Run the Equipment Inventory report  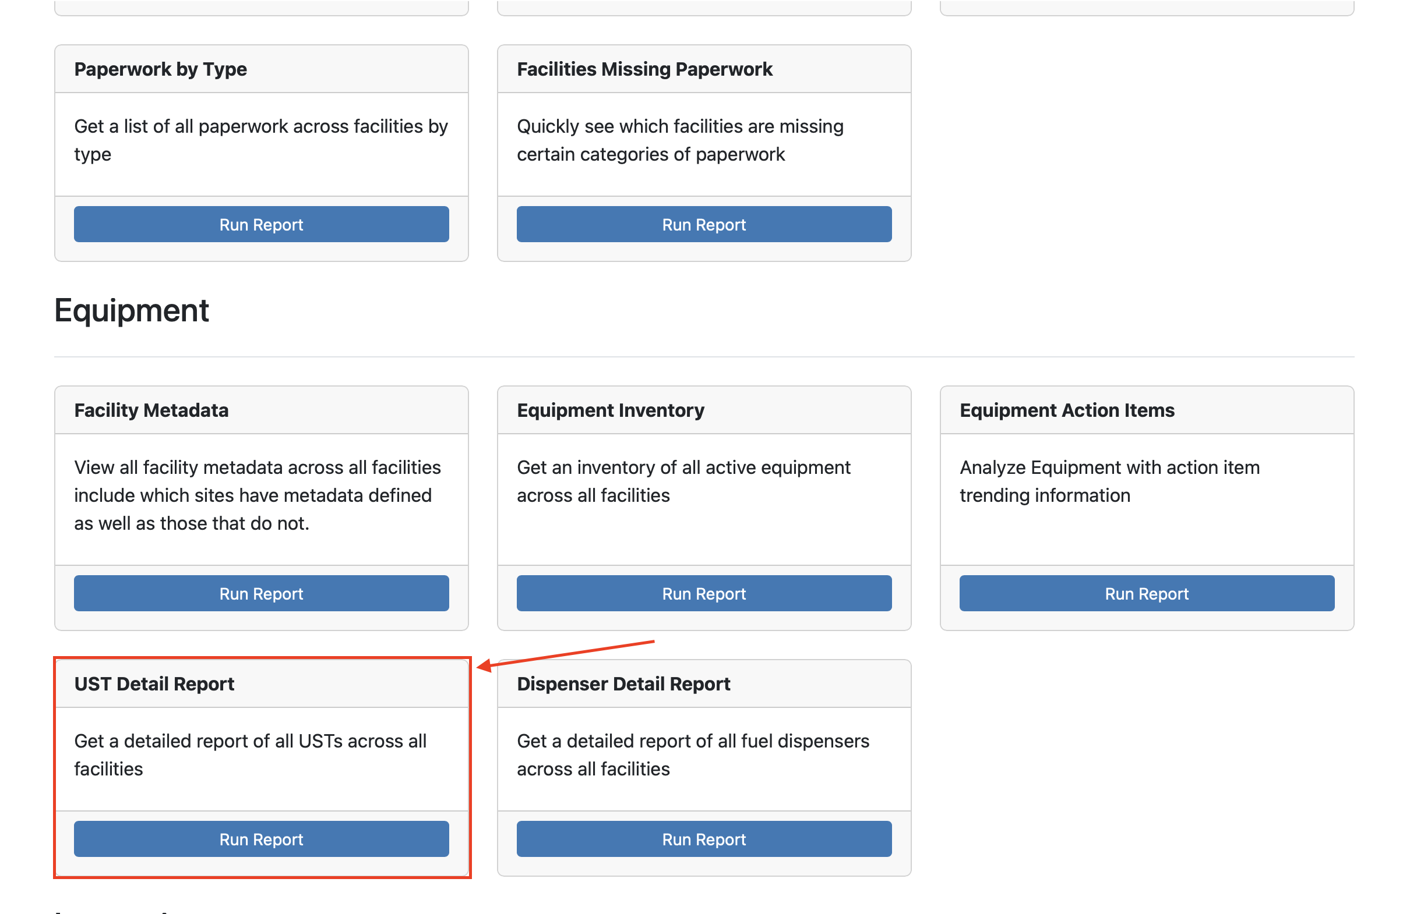(704, 593)
